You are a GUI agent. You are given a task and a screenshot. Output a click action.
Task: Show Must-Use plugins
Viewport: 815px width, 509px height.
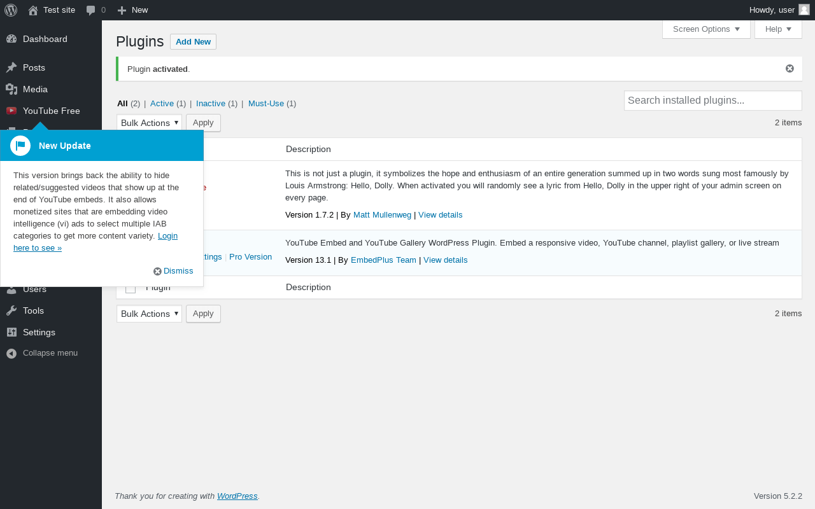[266, 104]
